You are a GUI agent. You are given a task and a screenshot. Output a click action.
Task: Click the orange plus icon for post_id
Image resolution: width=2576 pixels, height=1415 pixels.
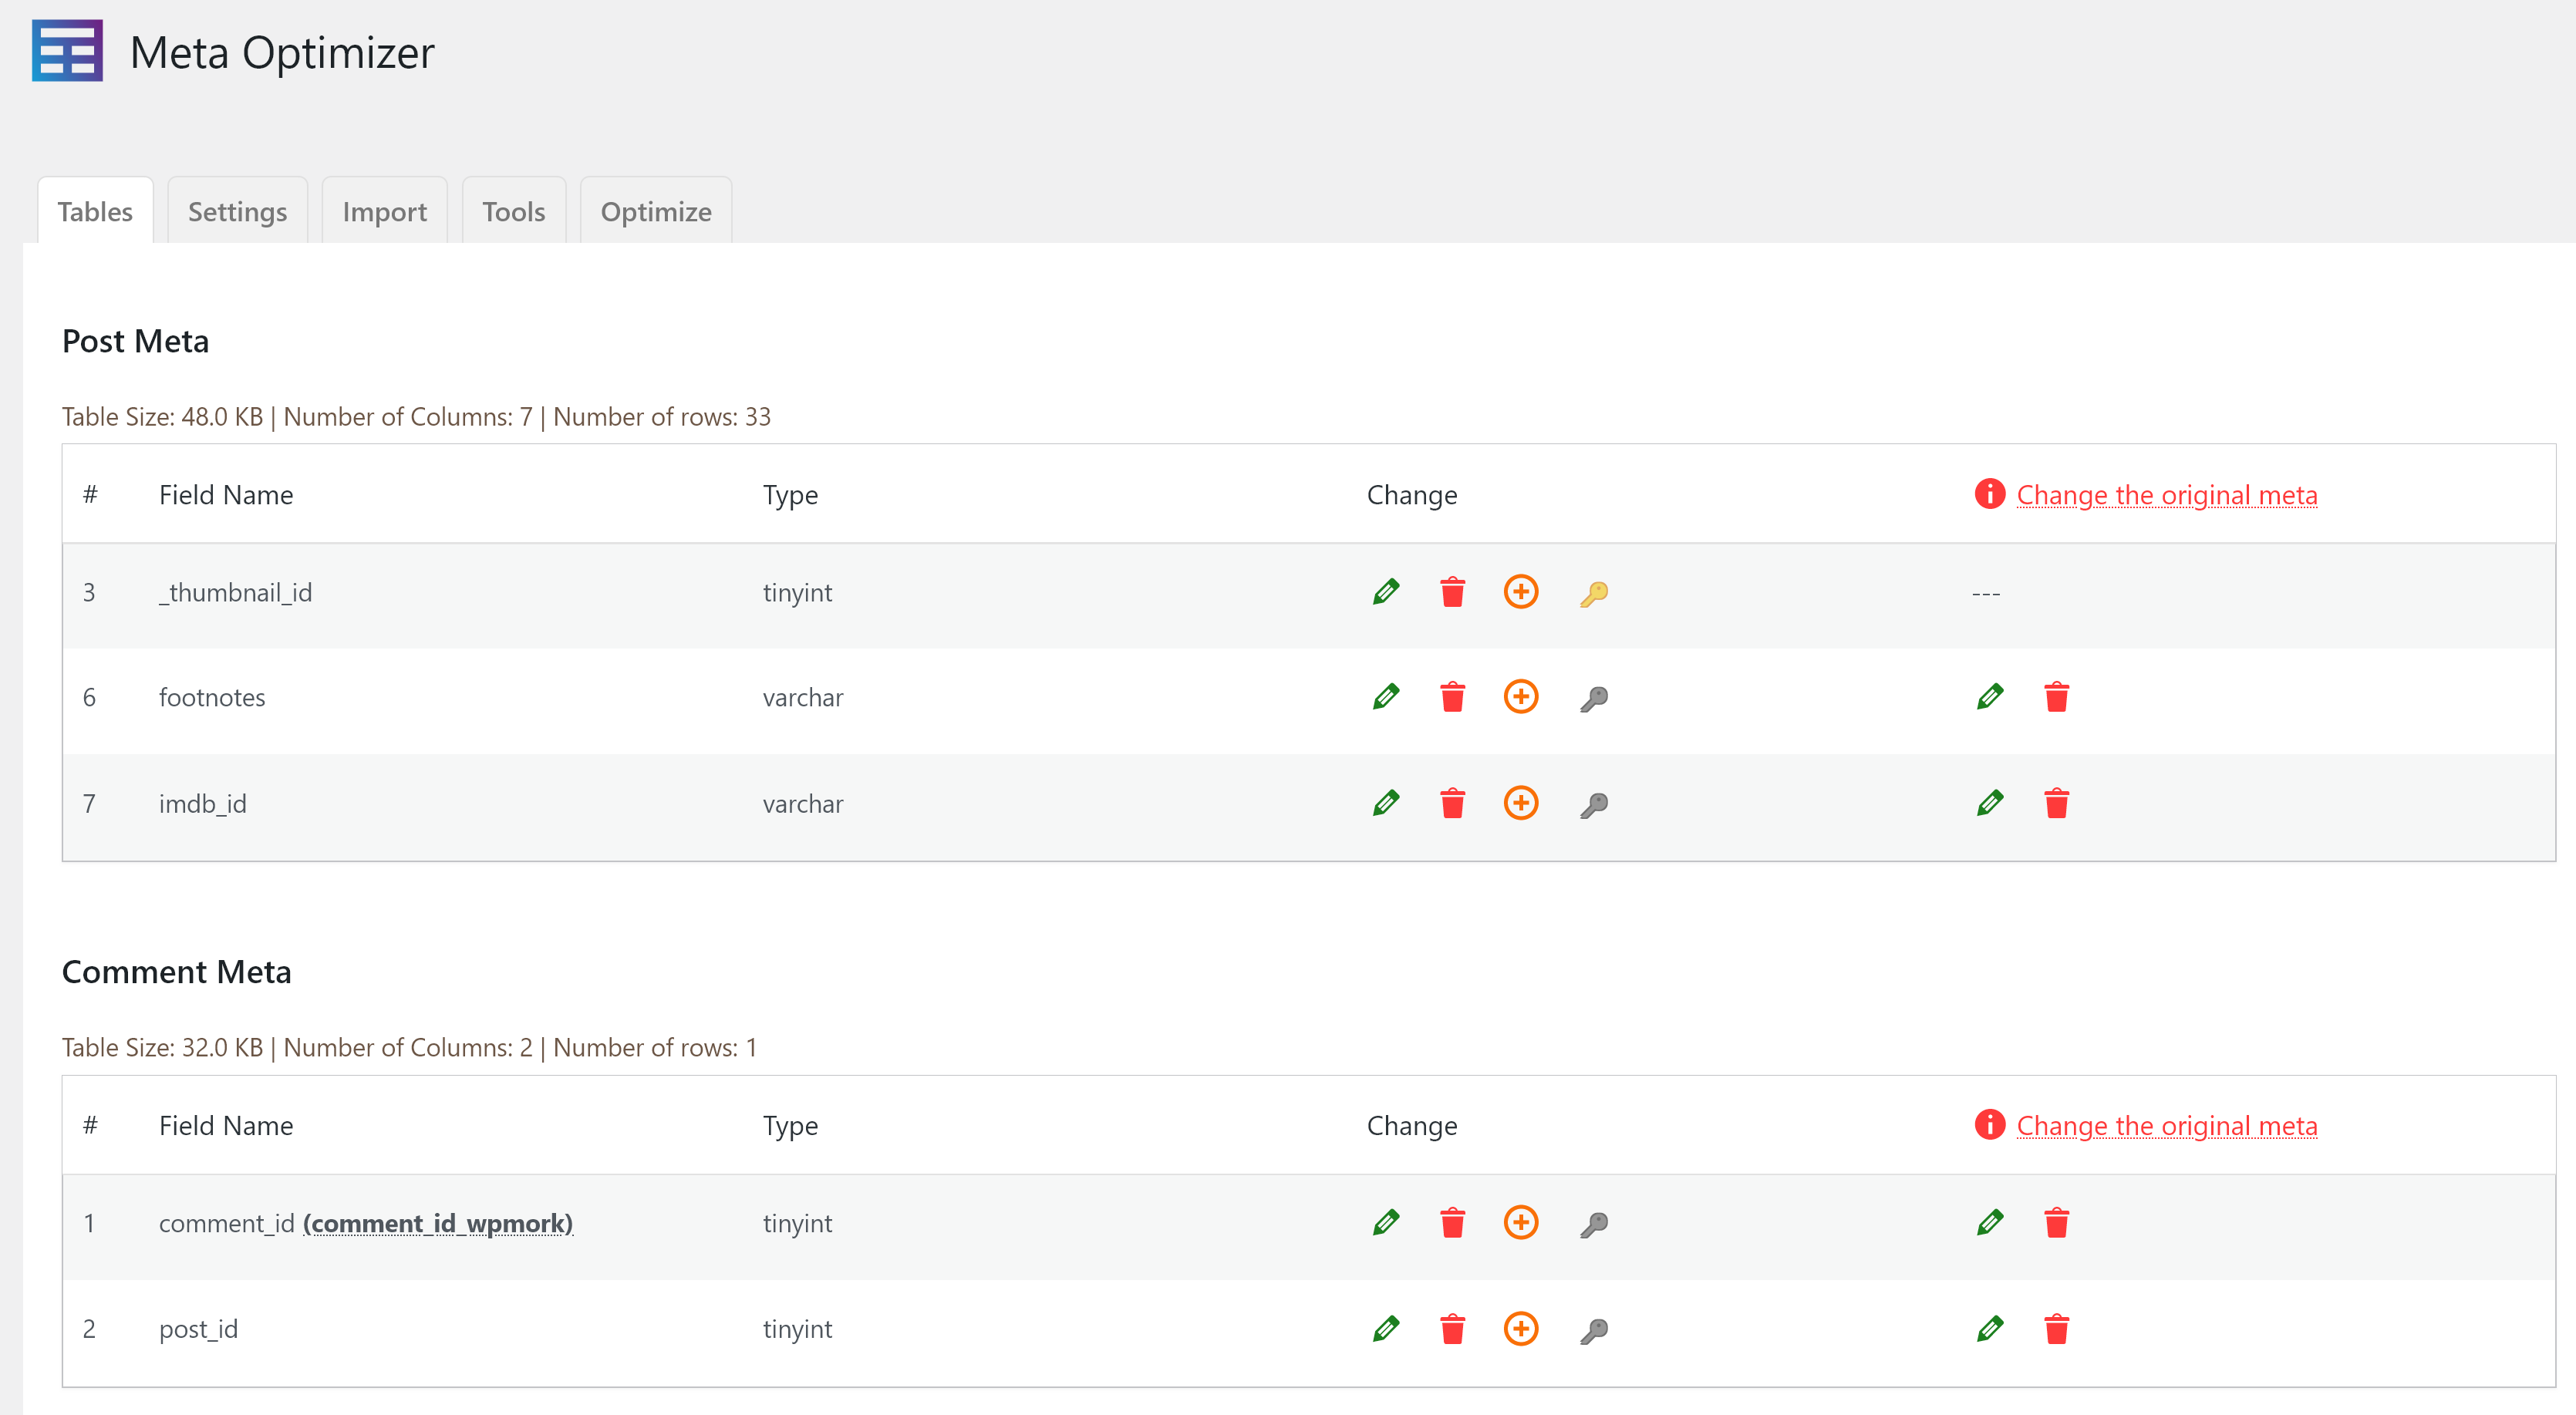(1520, 1329)
